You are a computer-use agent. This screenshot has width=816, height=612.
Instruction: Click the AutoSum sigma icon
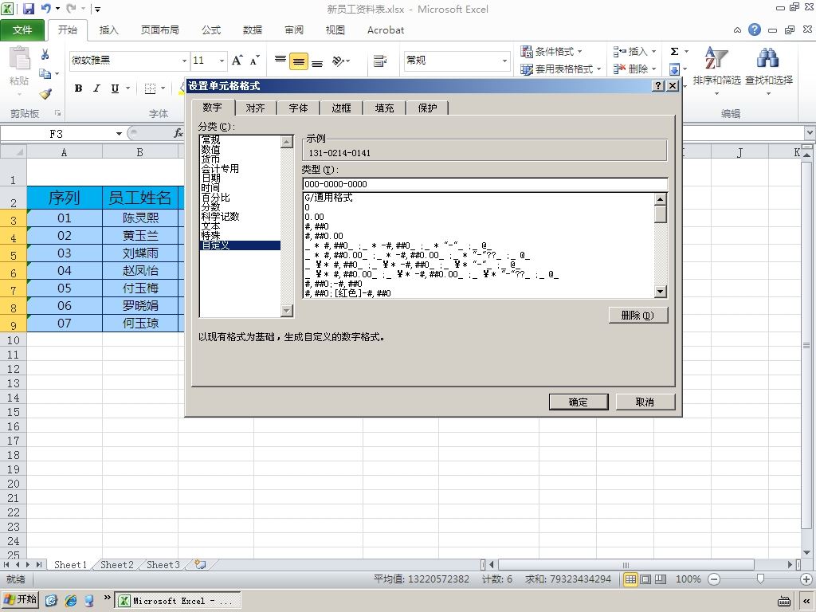click(674, 51)
